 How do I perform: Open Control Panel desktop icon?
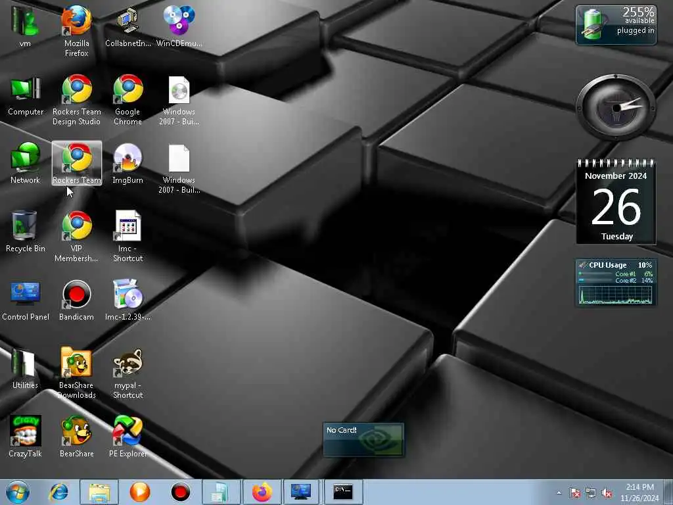click(26, 300)
